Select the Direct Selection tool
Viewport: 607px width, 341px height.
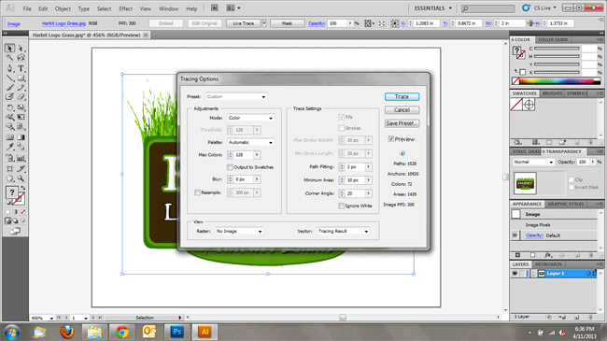point(21,48)
